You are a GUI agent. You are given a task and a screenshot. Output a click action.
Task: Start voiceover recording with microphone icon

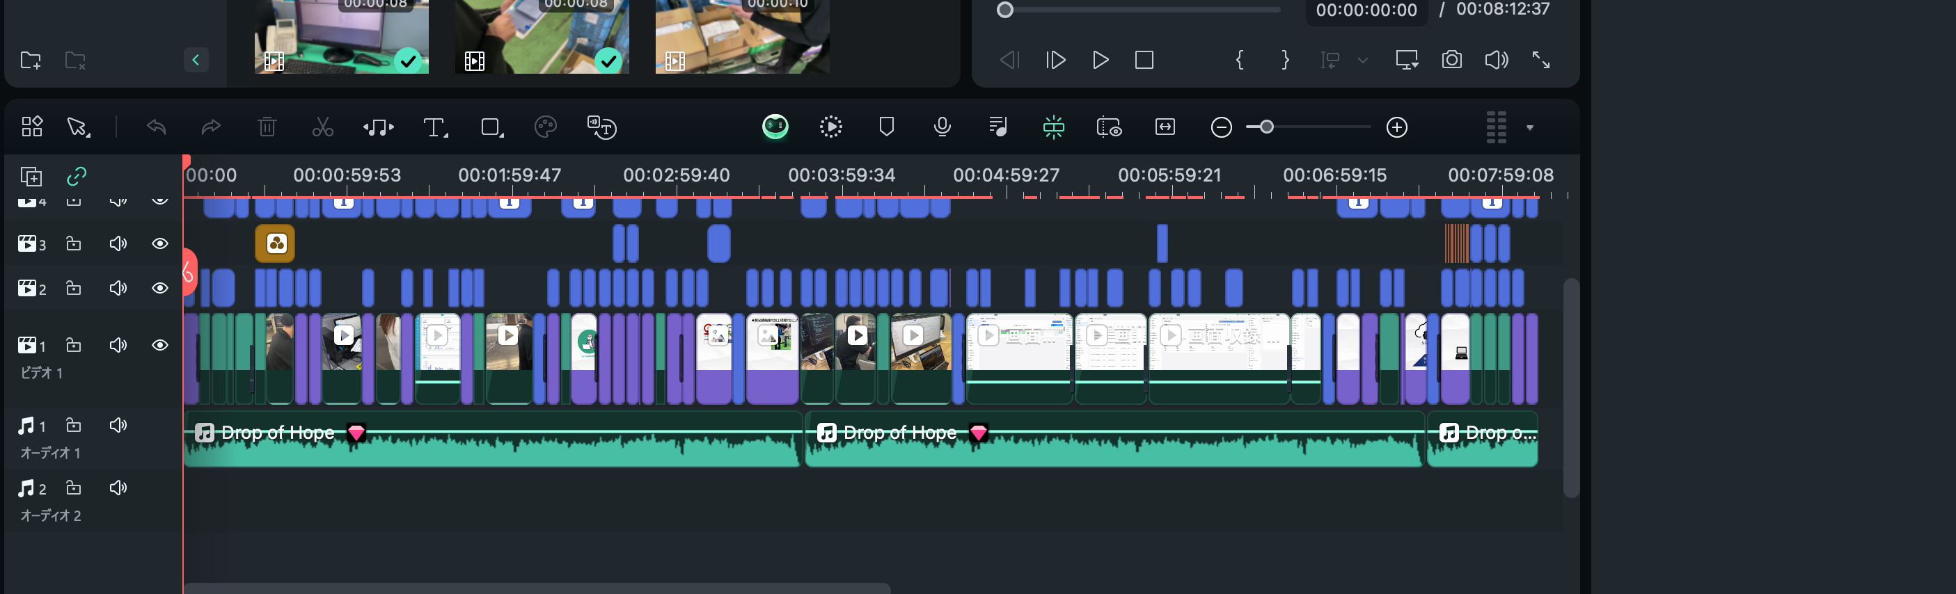click(x=942, y=127)
